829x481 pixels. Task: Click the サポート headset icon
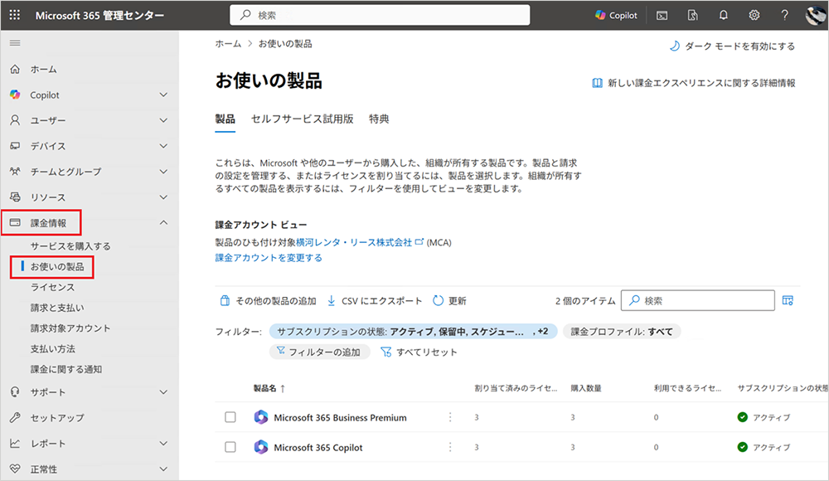pyautogui.click(x=15, y=392)
